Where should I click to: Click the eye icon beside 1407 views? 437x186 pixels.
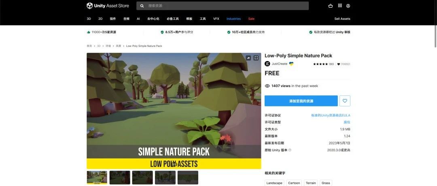[267, 86]
